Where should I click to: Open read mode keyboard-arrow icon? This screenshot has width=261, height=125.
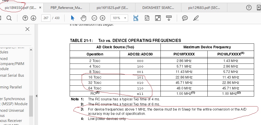169,18
